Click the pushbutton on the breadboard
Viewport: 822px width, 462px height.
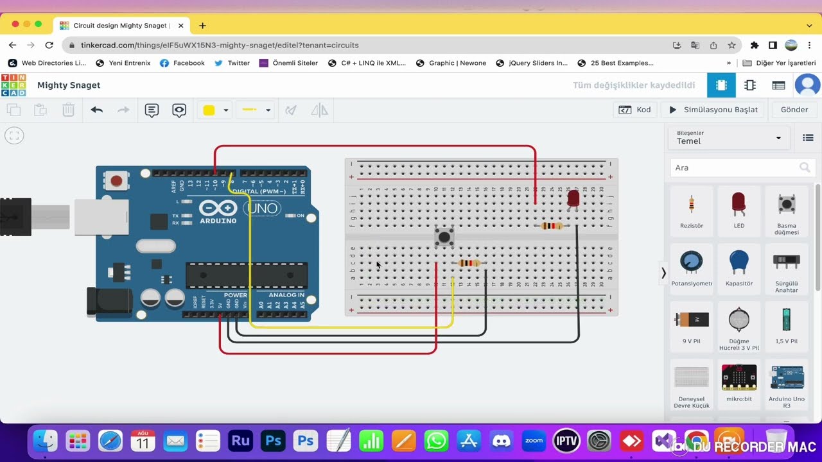444,237
